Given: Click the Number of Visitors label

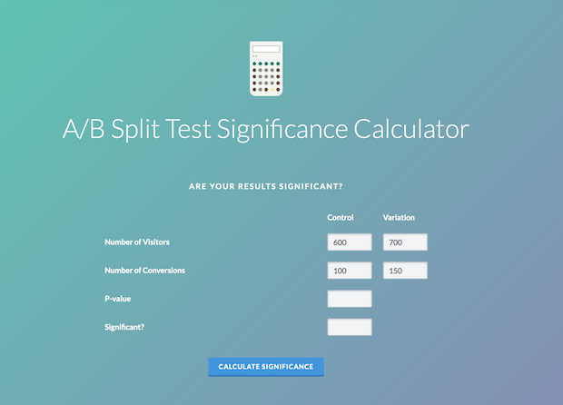Looking at the screenshot, I should point(137,242).
